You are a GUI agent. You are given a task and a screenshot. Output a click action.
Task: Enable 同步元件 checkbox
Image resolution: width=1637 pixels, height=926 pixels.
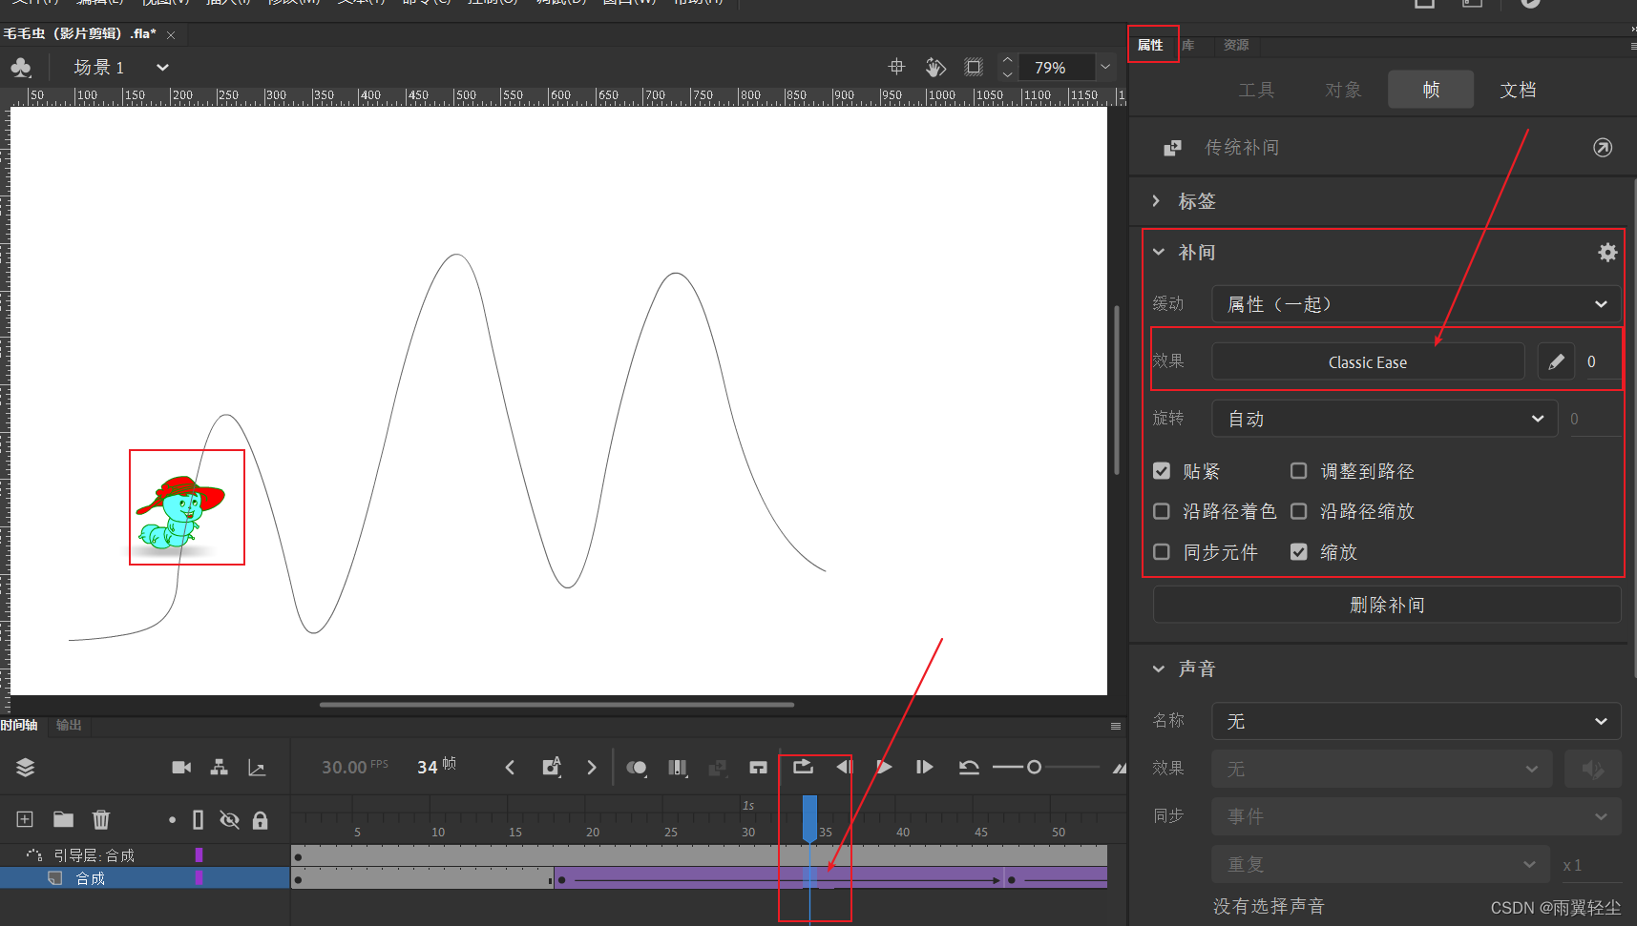(1162, 552)
